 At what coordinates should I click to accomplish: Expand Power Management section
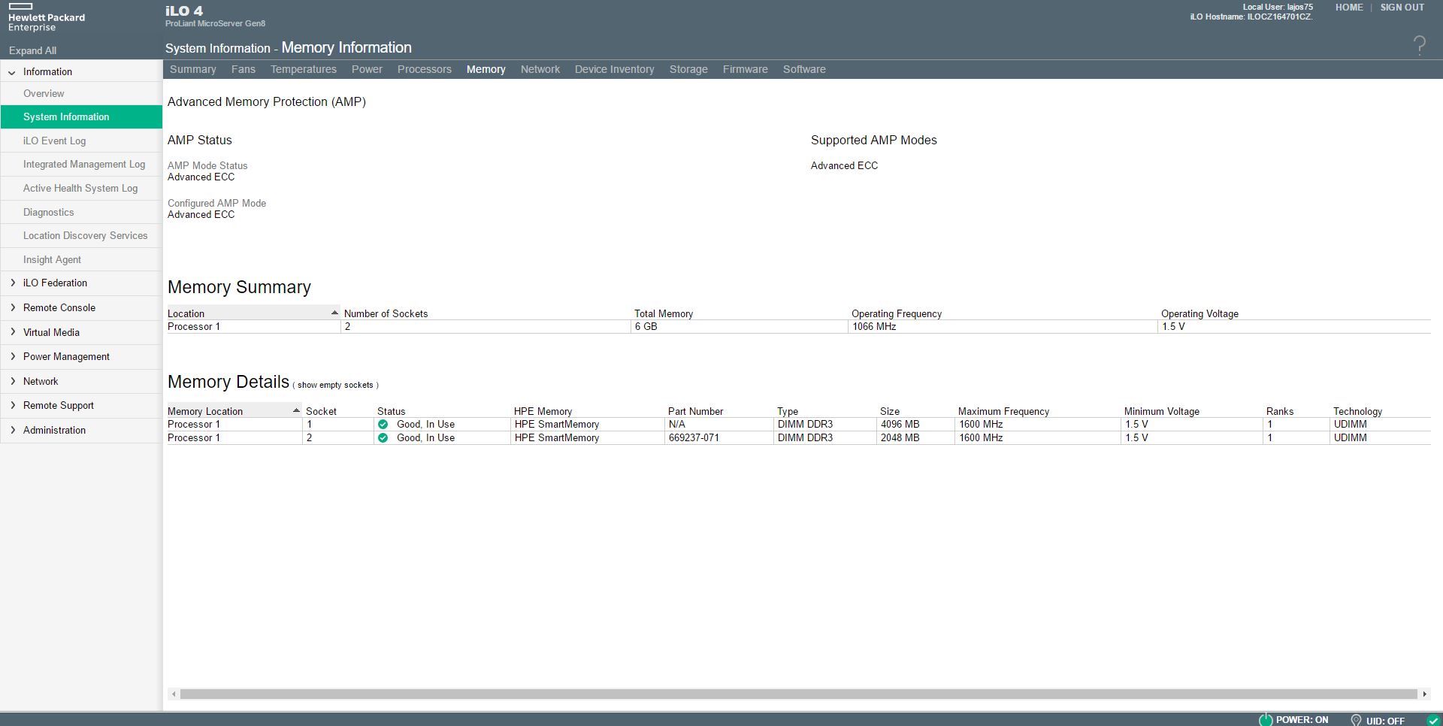[x=13, y=357]
